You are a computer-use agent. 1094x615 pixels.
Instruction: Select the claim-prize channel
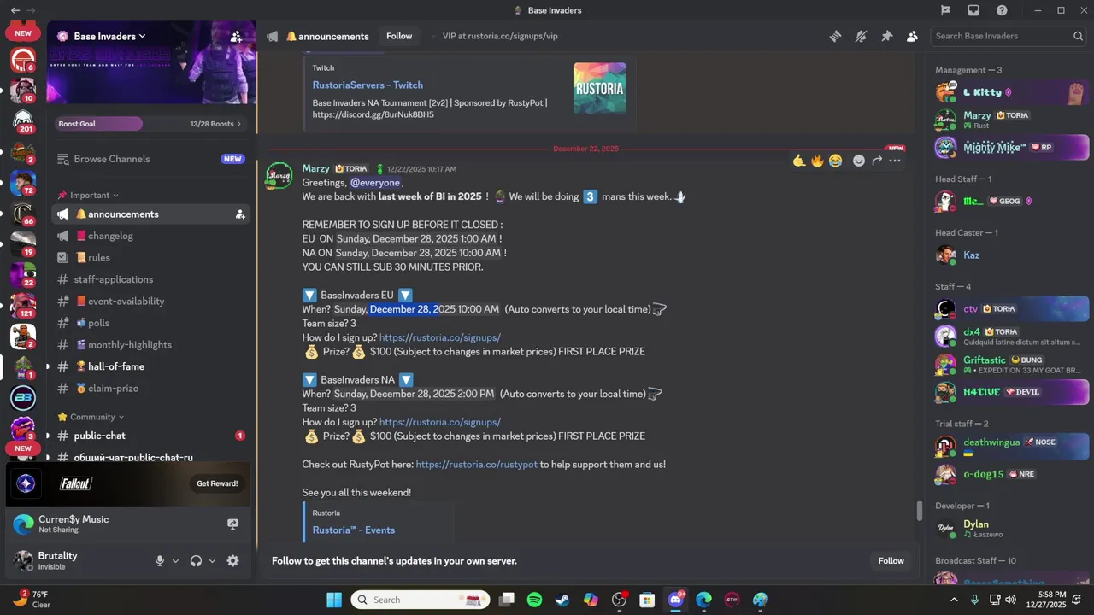pos(150,389)
